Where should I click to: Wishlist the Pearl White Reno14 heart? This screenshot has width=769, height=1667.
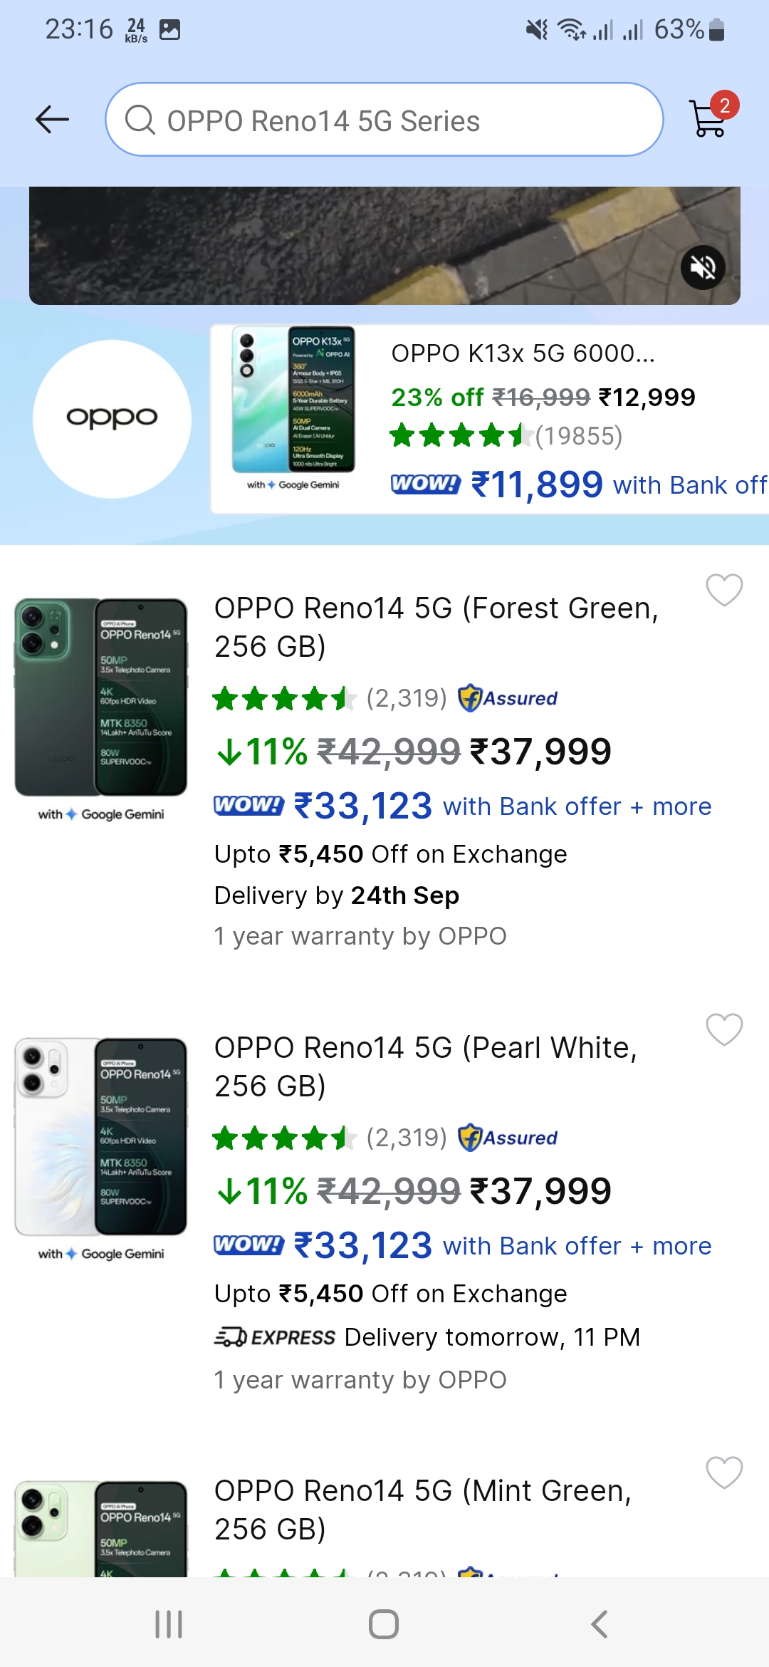[724, 1029]
